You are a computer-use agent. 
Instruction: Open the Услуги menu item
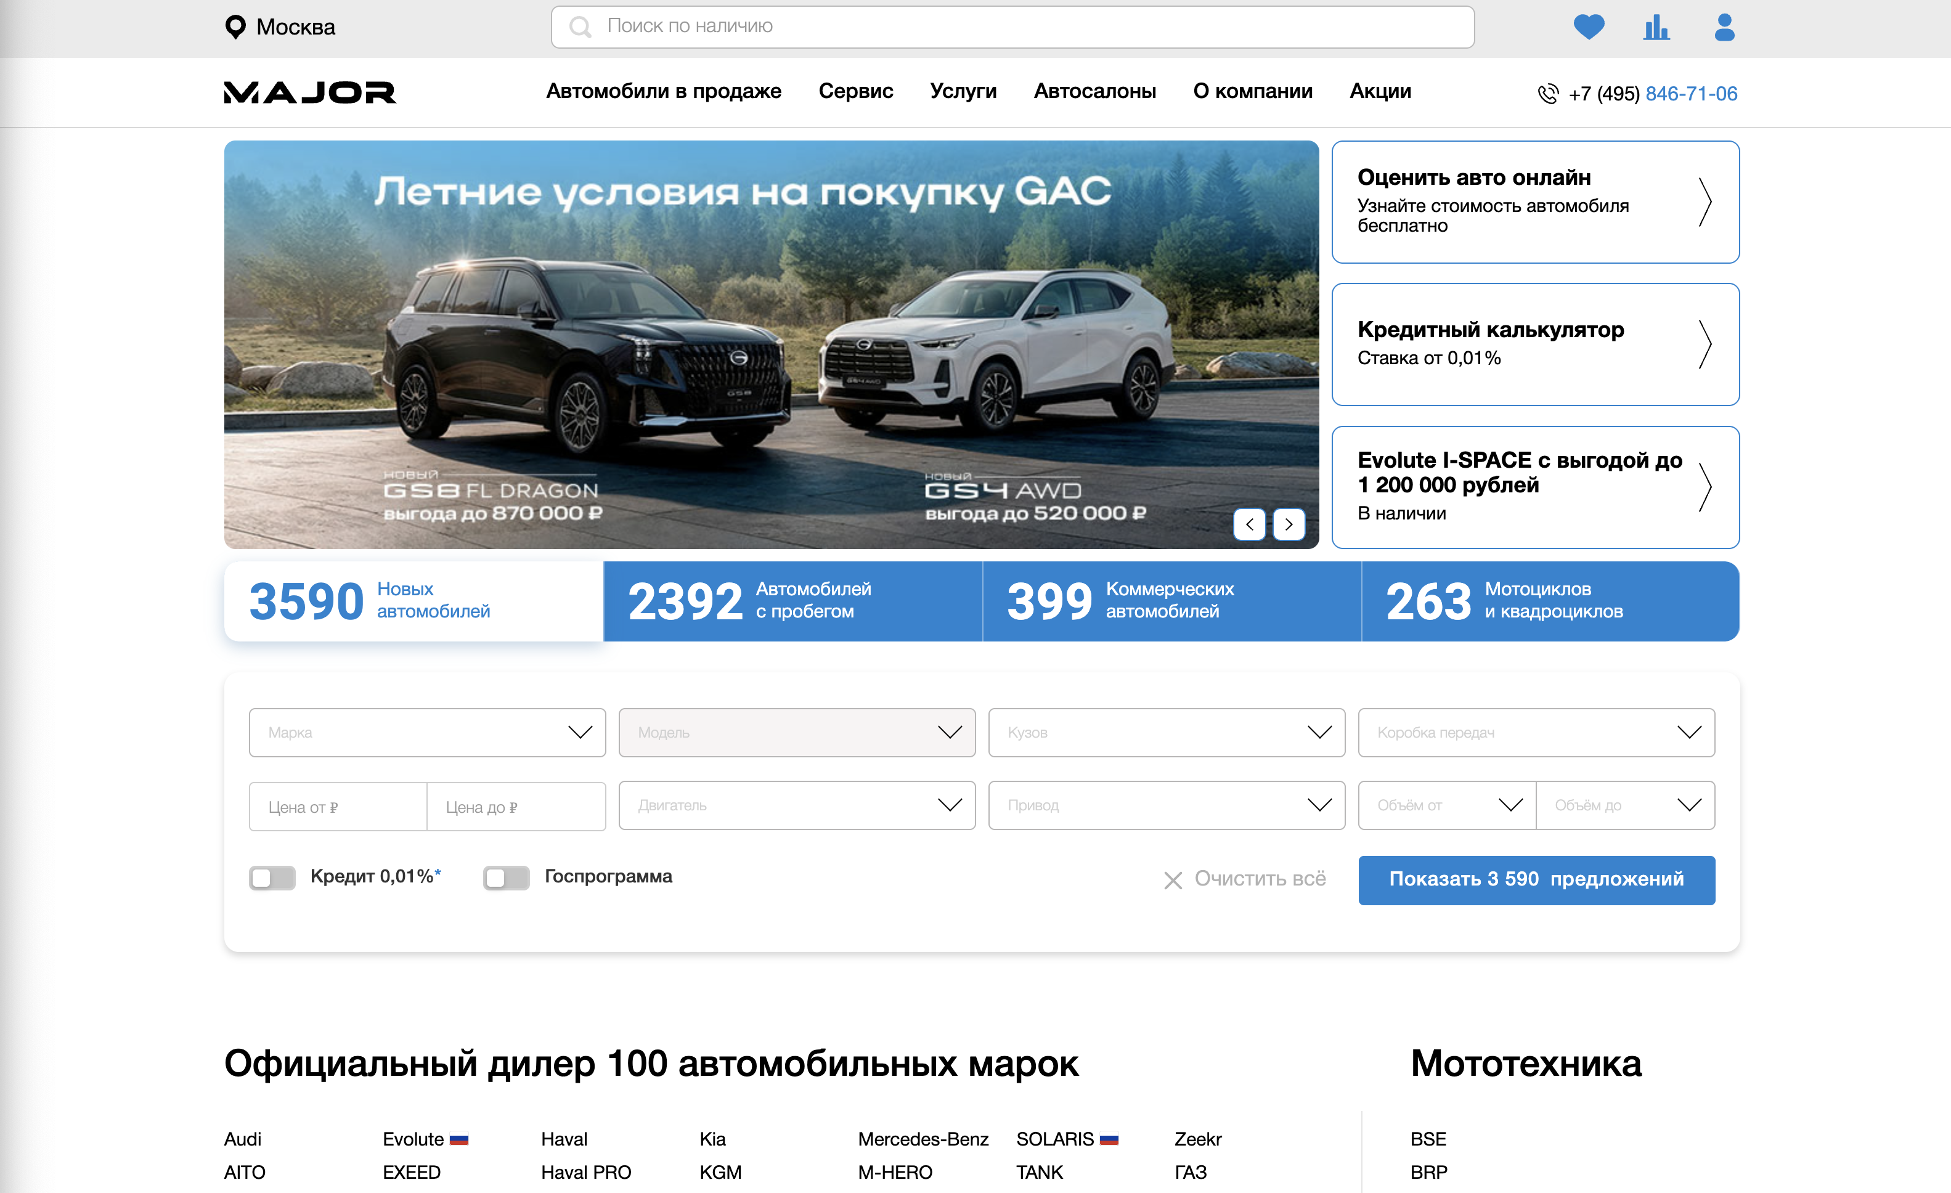click(963, 91)
